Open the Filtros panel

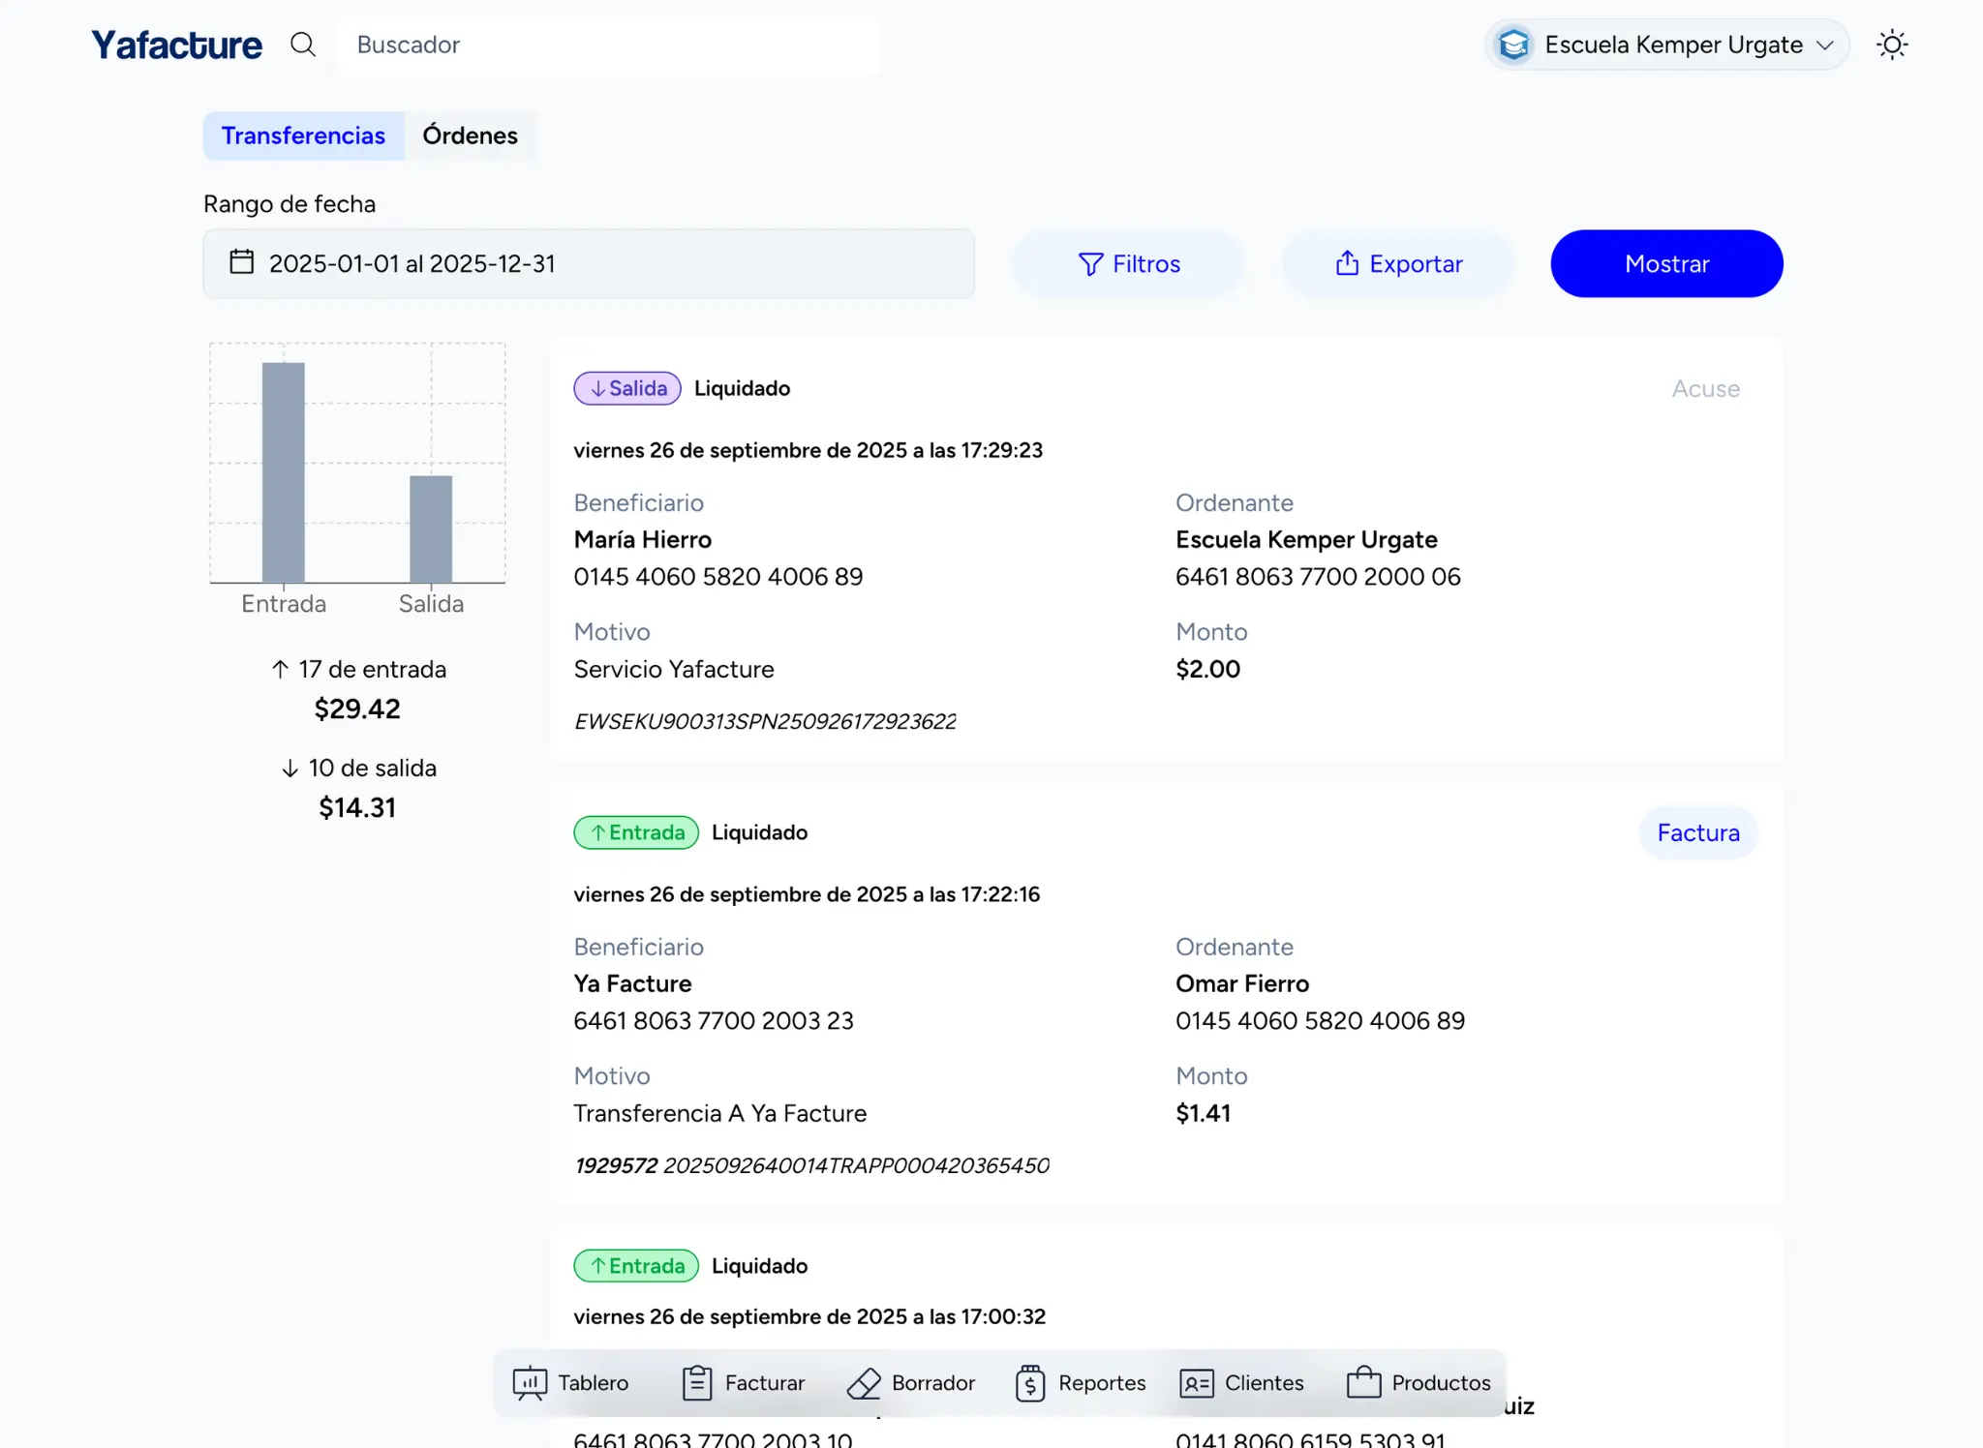point(1129,263)
